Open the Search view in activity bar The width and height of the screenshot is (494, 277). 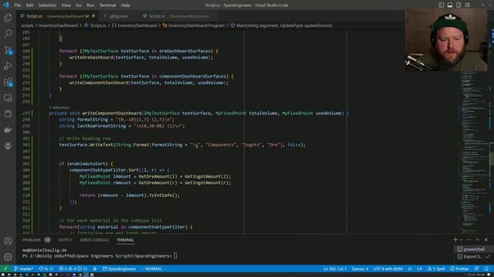click(8, 34)
